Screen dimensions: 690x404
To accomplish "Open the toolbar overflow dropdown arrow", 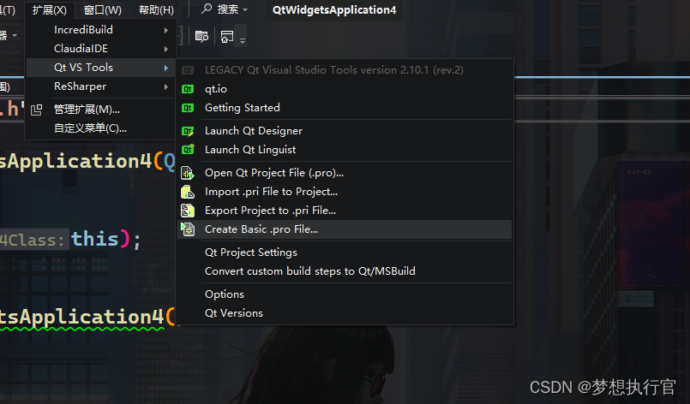I will point(243,41).
